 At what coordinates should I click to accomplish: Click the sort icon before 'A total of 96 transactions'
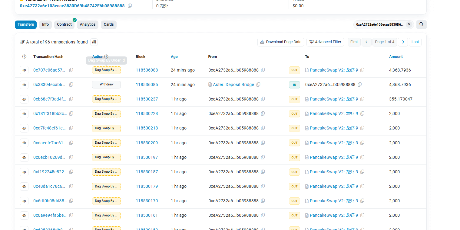(x=22, y=42)
